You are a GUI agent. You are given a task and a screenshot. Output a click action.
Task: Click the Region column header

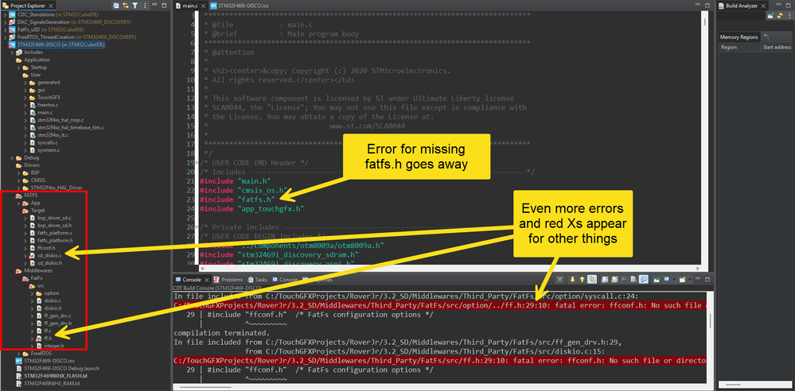point(740,47)
